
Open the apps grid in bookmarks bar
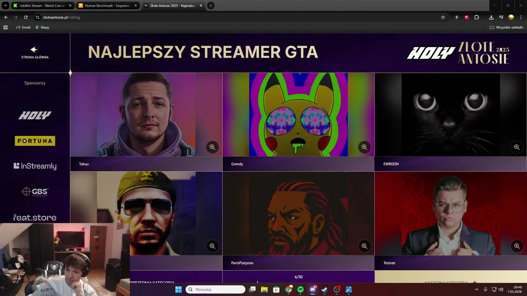pyautogui.click(x=5, y=27)
